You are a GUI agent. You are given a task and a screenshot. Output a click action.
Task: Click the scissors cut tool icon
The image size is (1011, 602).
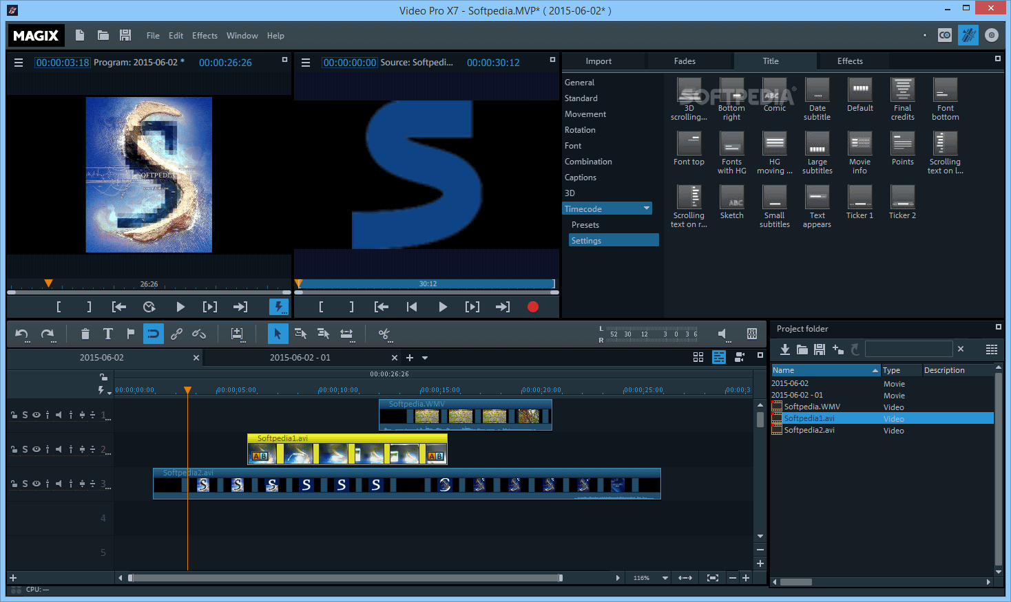[385, 334]
